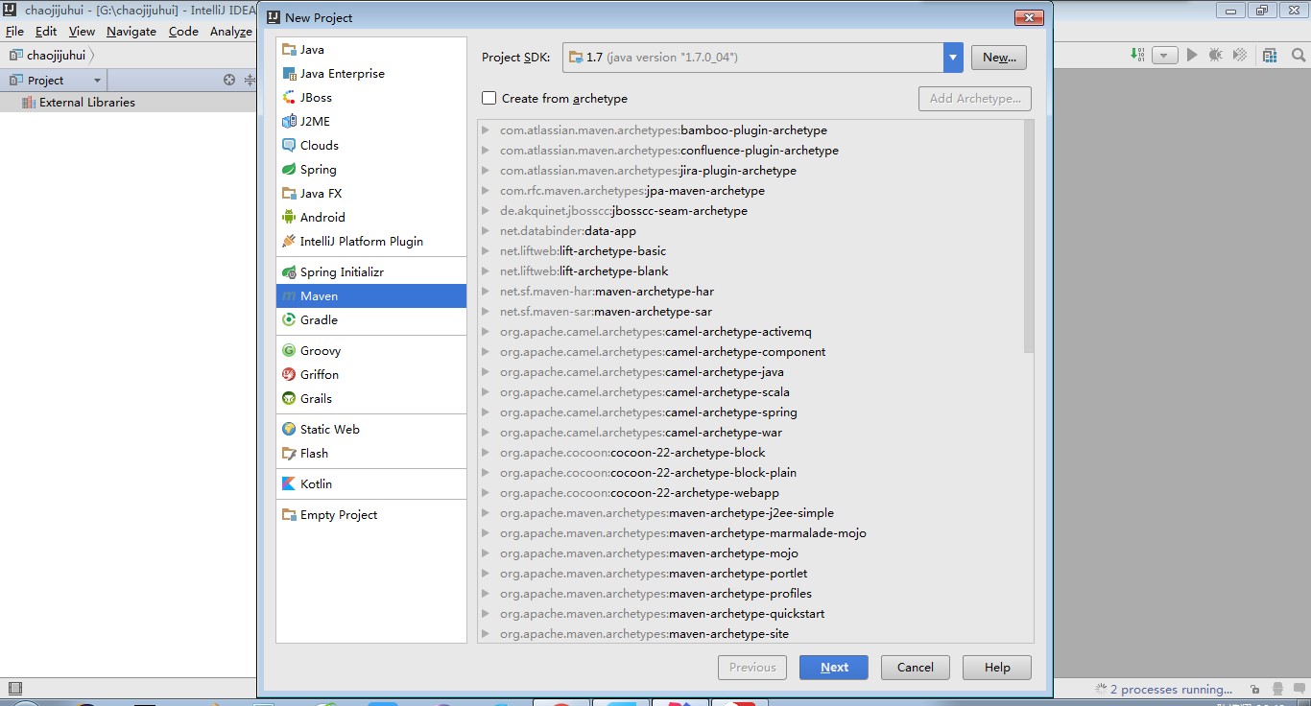The image size is (1311, 706).
Task: Select Java FX in the list
Action: (370, 193)
